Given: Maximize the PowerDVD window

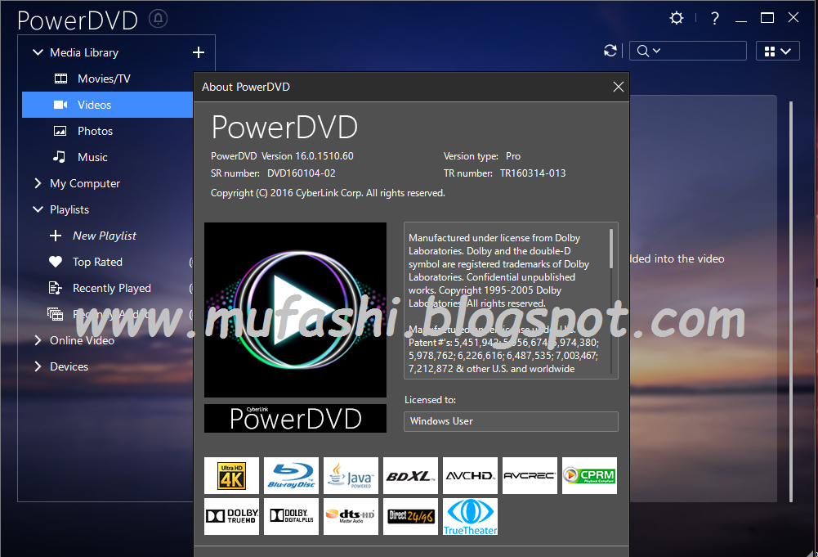Looking at the screenshot, I should (x=767, y=18).
